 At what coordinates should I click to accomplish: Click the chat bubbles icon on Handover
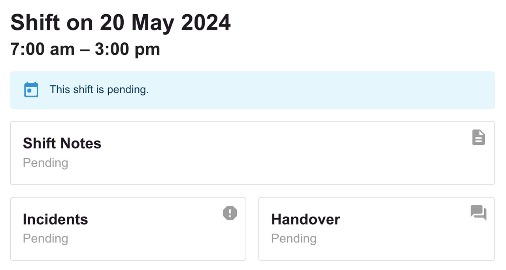pos(478,212)
